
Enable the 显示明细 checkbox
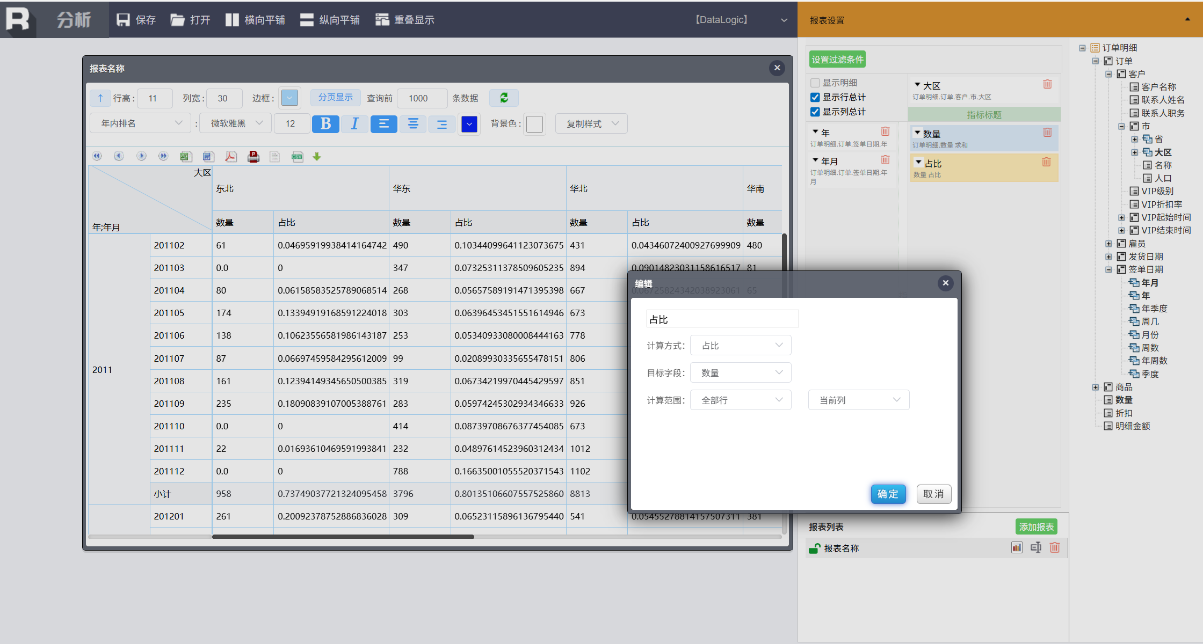[x=815, y=83]
